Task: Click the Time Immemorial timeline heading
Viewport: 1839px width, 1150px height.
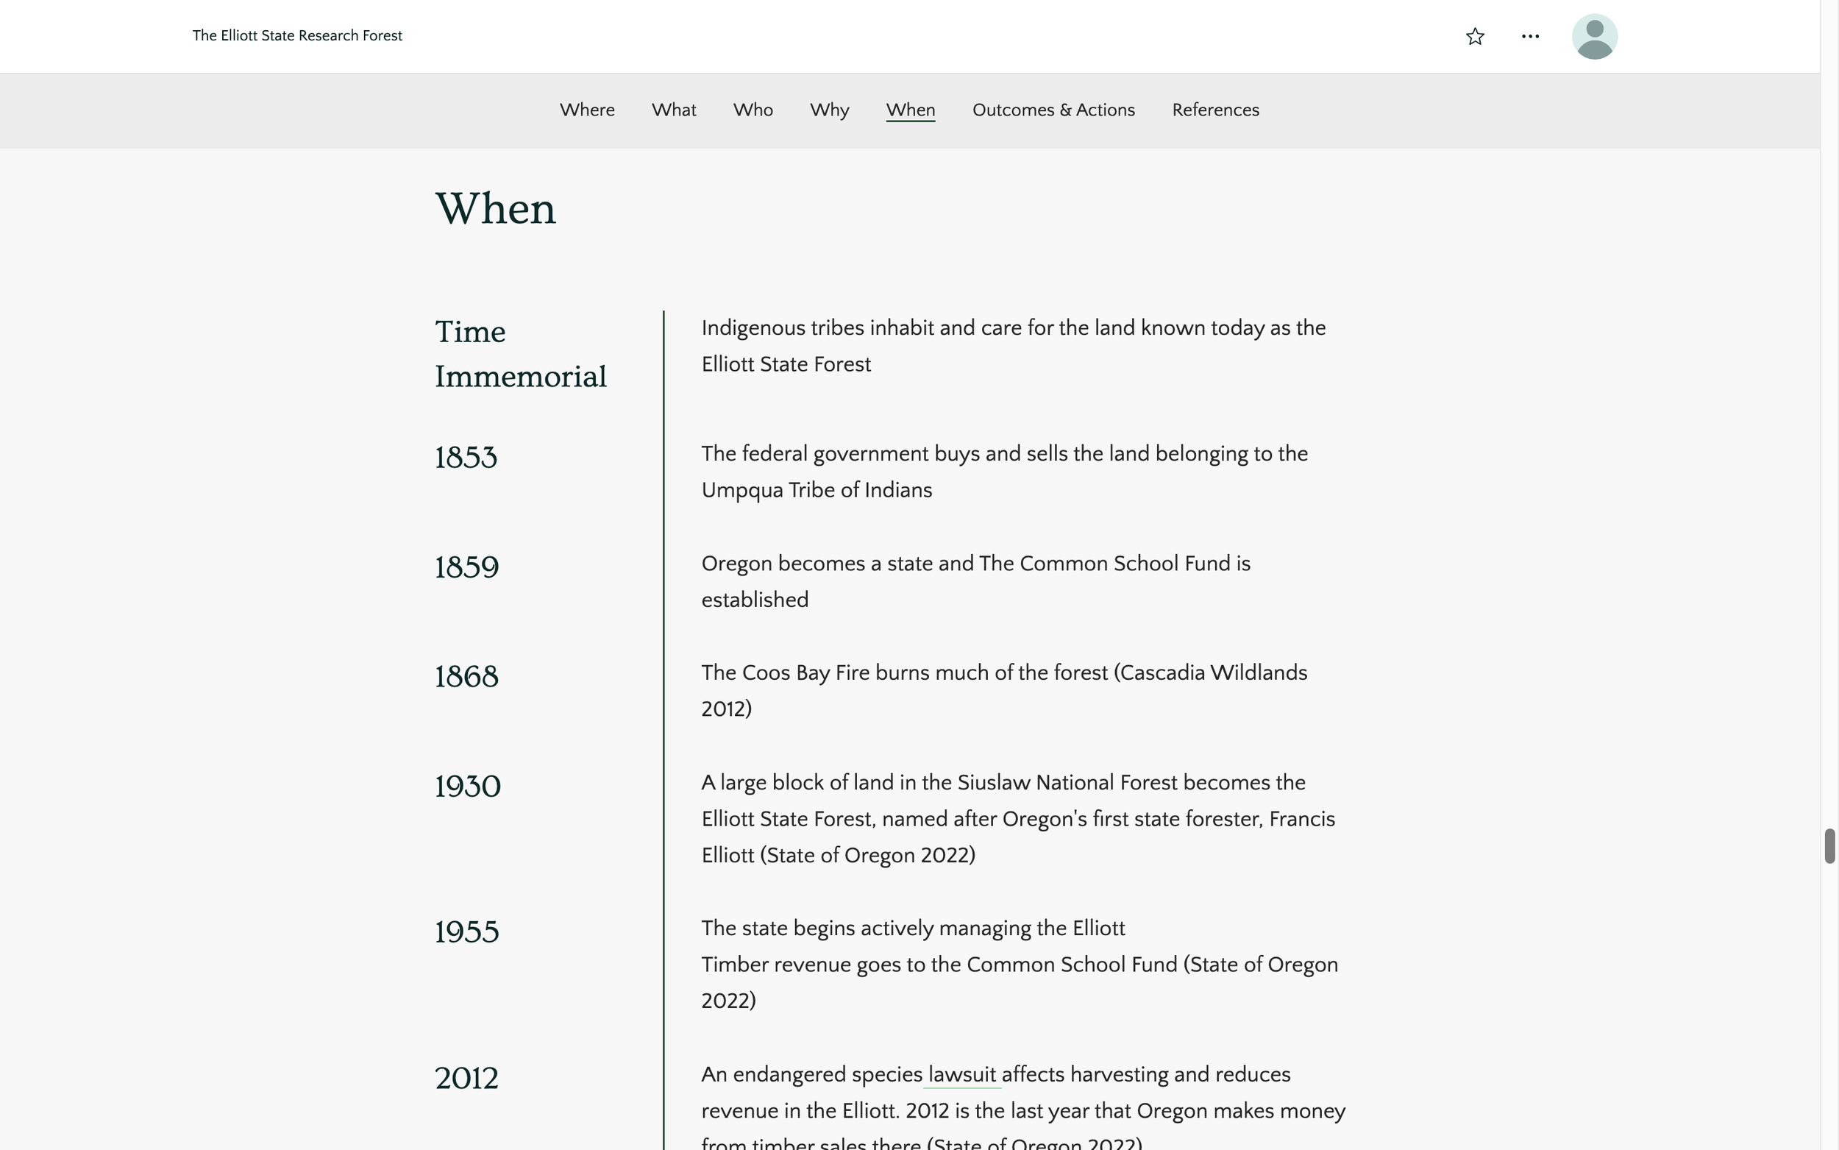Action: (520, 355)
